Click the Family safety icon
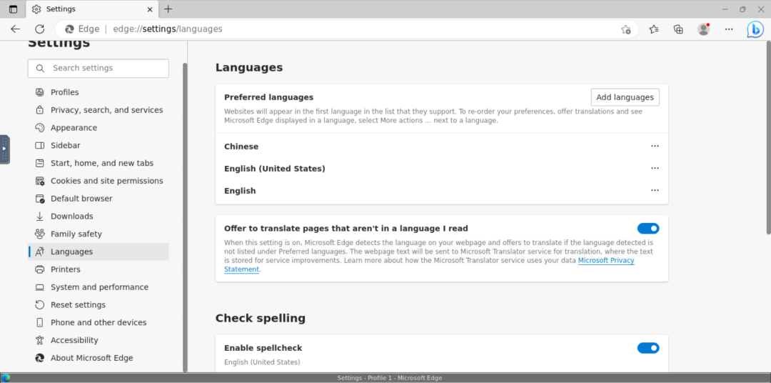771x383 pixels. (x=40, y=234)
